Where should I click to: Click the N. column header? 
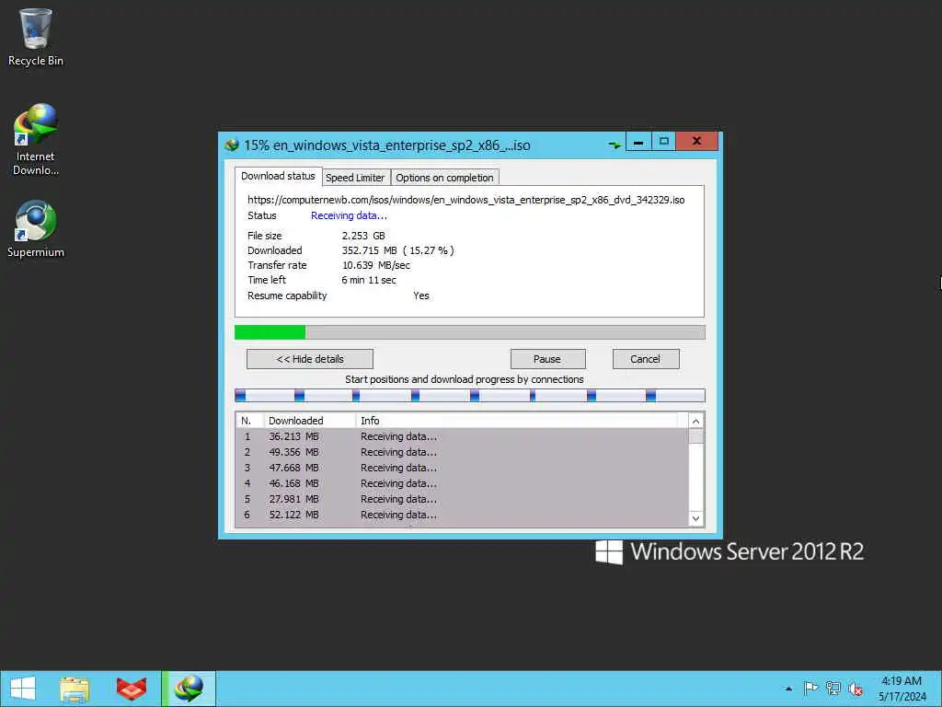coord(250,421)
